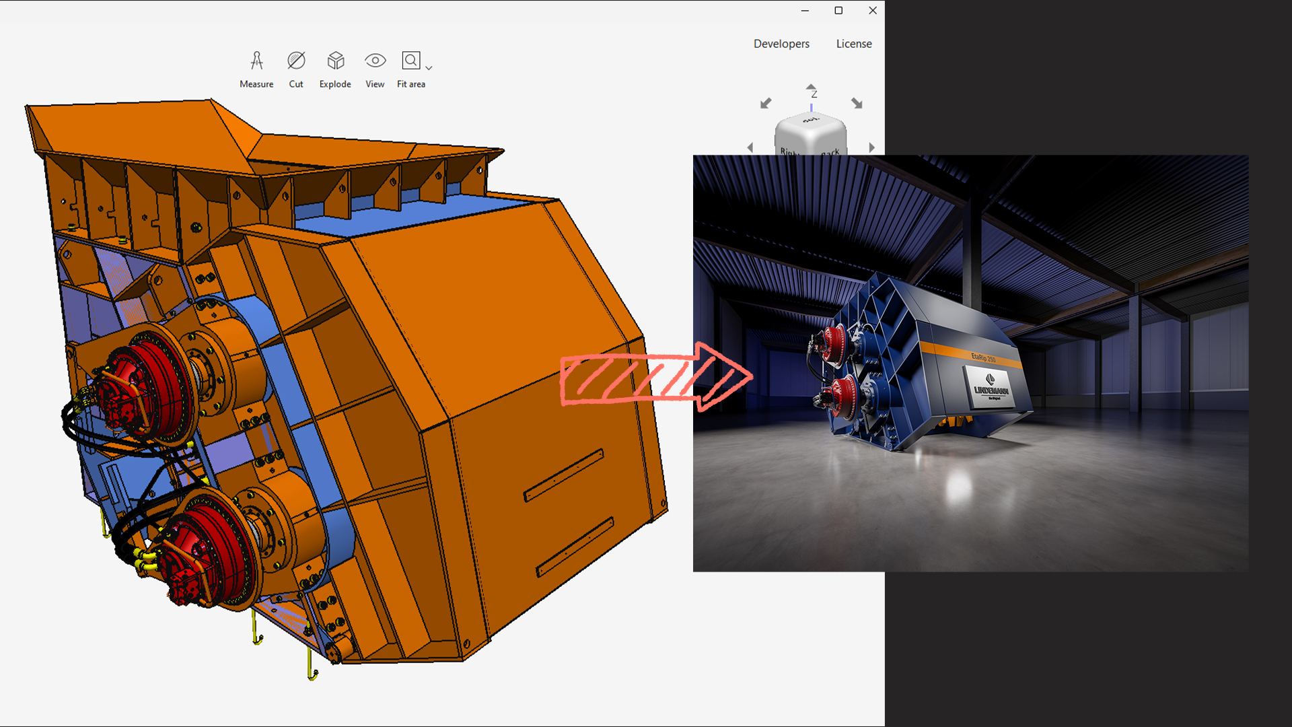1292x727 pixels.
Task: Click the left rotation triangle beside the view cube
Action: [750, 147]
